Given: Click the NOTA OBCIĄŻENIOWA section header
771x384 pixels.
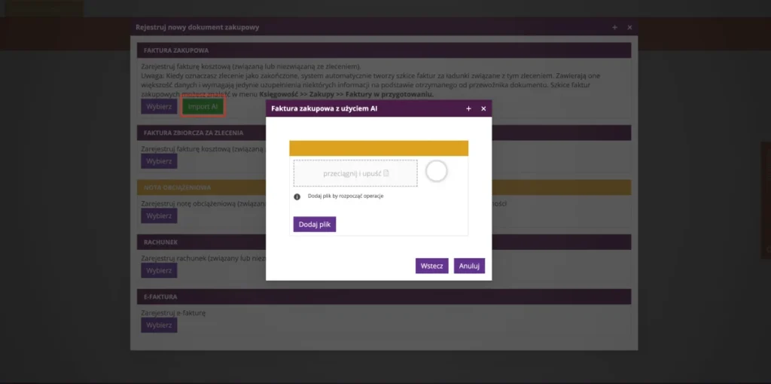Looking at the screenshot, I should point(384,187).
